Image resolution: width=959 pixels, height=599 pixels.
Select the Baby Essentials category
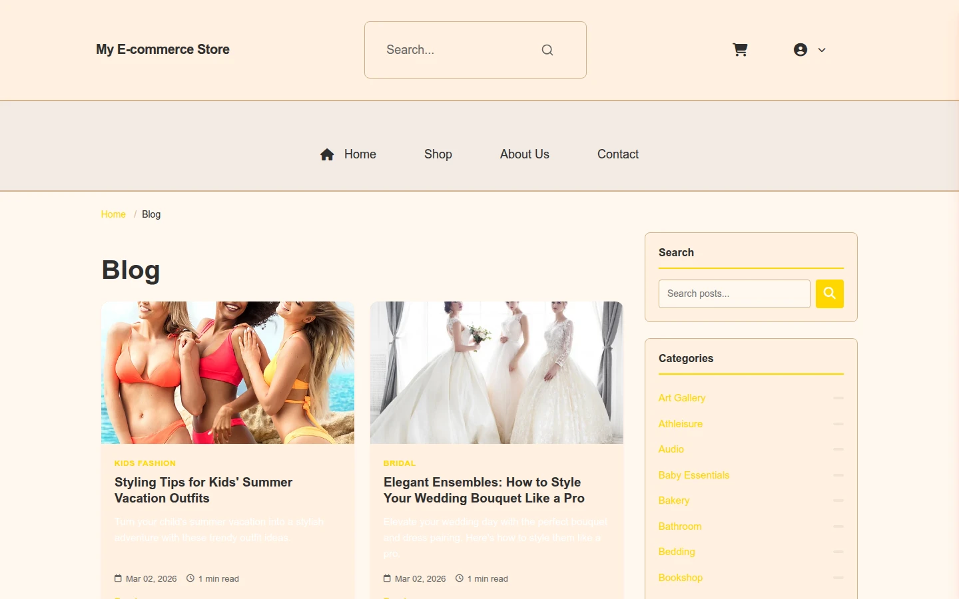click(x=694, y=475)
